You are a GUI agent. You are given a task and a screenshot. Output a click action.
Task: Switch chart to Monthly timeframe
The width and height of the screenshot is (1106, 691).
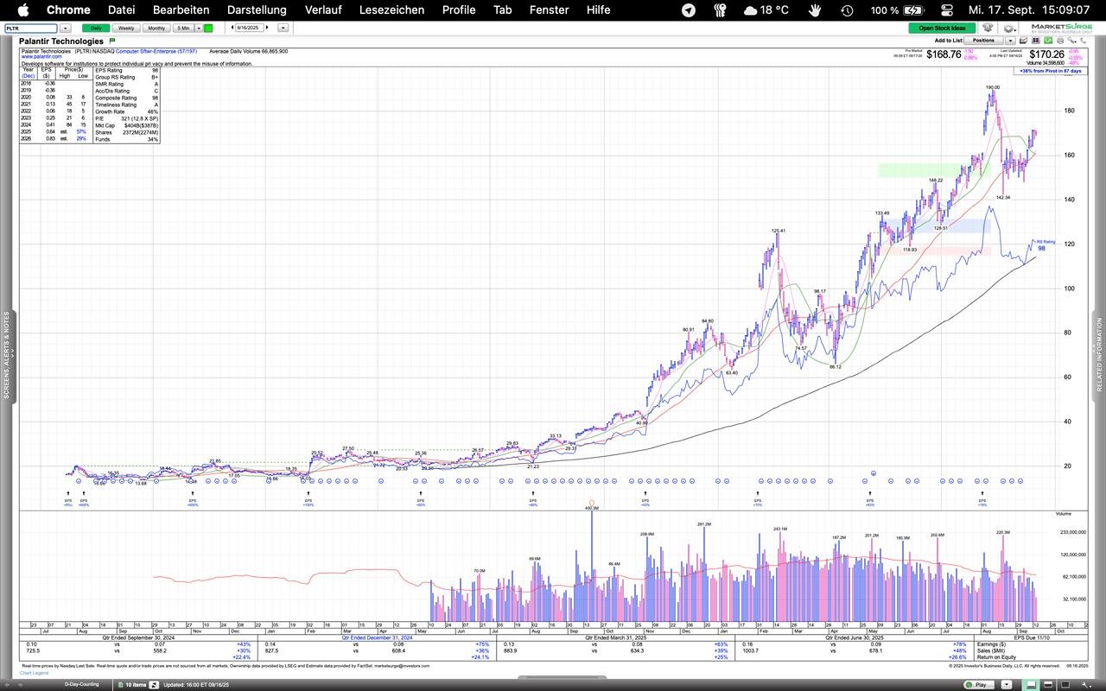[x=156, y=28]
